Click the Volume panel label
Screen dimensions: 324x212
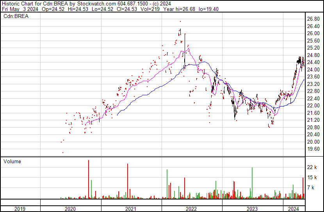click(12, 161)
